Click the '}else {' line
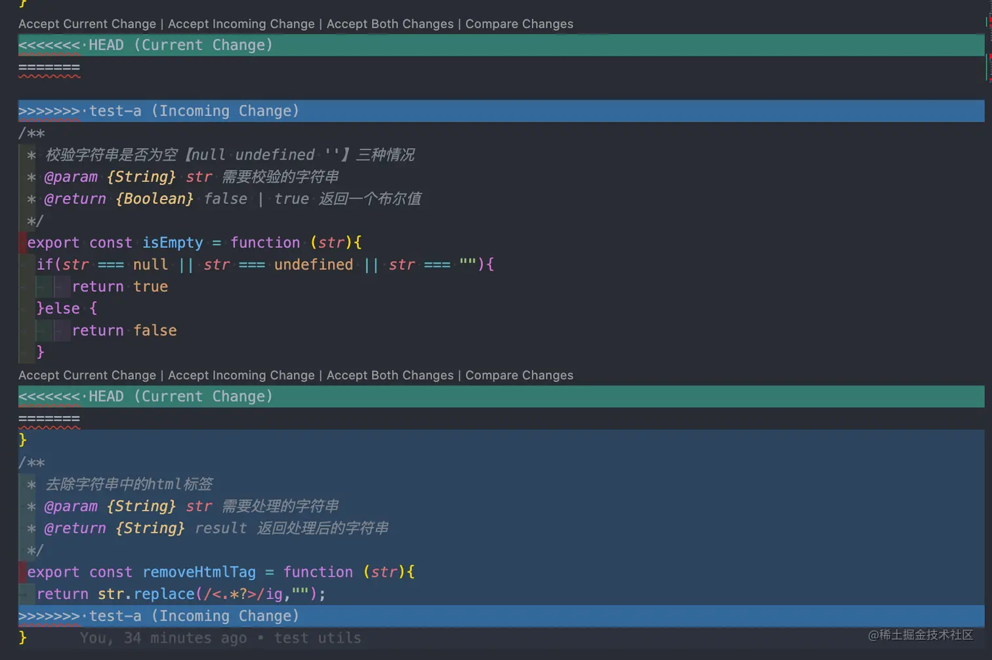992x660 pixels. tap(67, 308)
